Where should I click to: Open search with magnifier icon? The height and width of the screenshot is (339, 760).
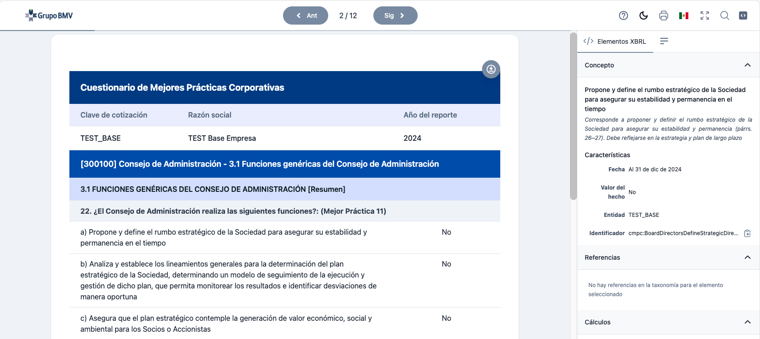(x=724, y=15)
